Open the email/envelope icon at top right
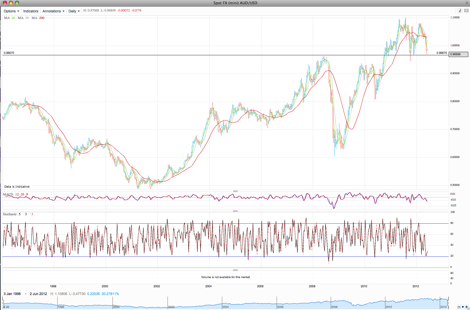 coord(467,10)
